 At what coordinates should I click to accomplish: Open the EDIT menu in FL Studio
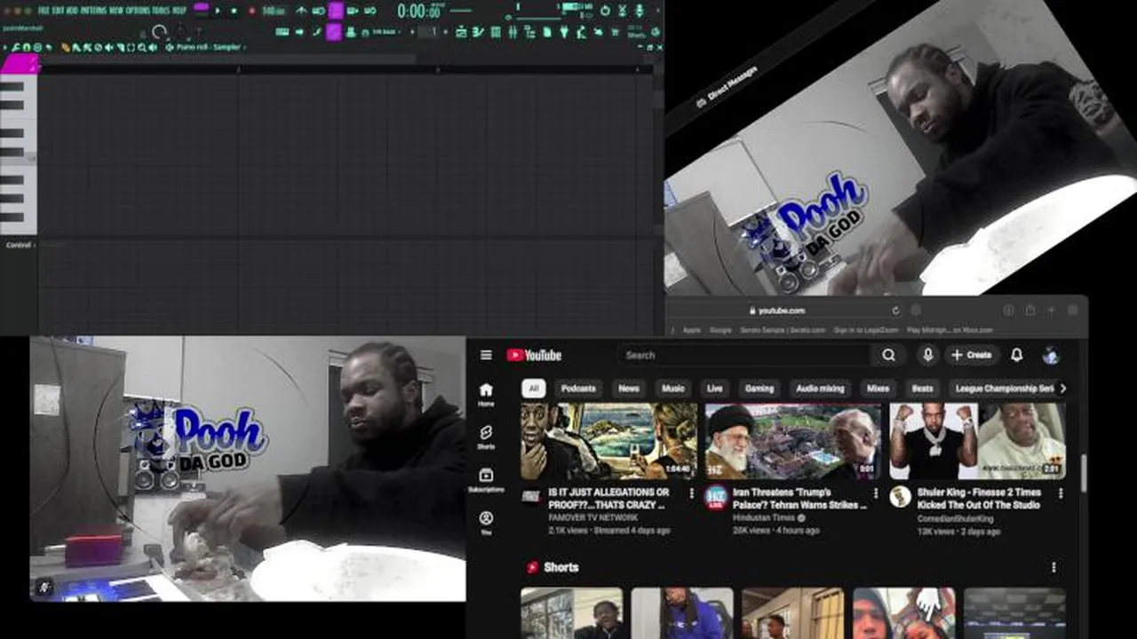58,11
